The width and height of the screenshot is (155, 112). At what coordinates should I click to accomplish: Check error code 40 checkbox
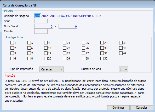point(121,48)
